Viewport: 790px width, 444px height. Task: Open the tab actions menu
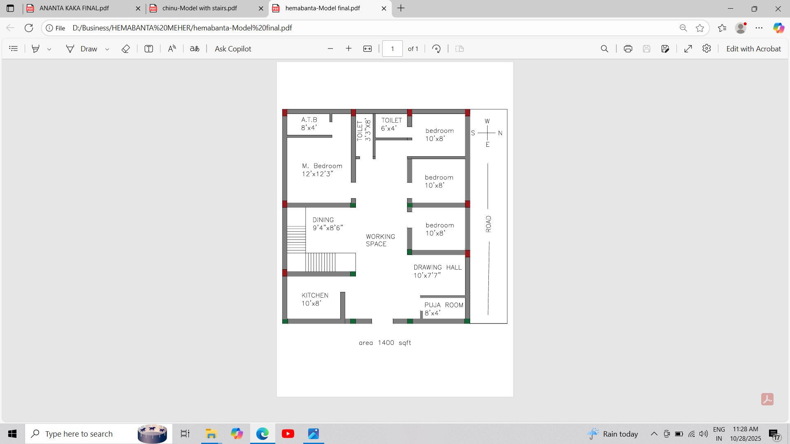point(10,8)
